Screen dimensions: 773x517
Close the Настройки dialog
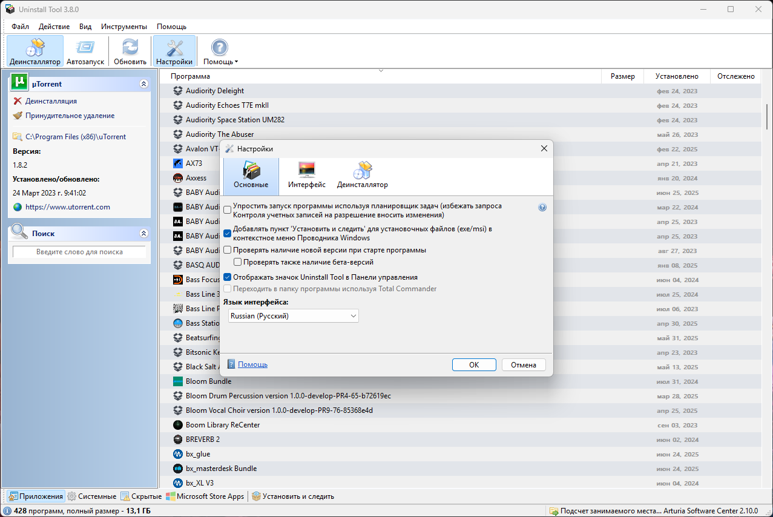tap(544, 148)
